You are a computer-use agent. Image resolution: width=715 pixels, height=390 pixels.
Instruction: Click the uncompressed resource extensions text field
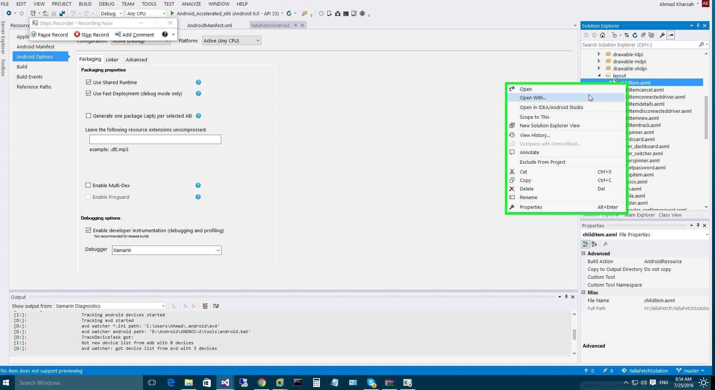tap(155, 139)
